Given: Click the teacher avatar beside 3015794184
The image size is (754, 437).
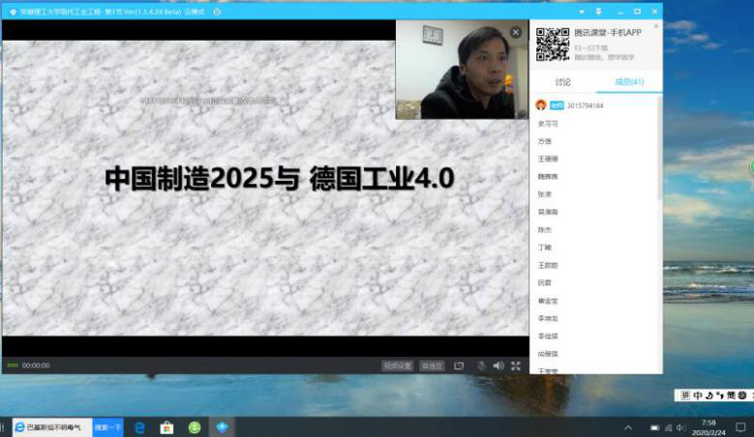Looking at the screenshot, I should tap(541, 104).
